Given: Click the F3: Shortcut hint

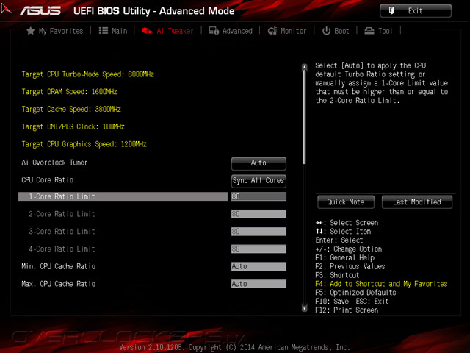Looking at the screenshot, I should pyautogui.click(x=337, y=275).
